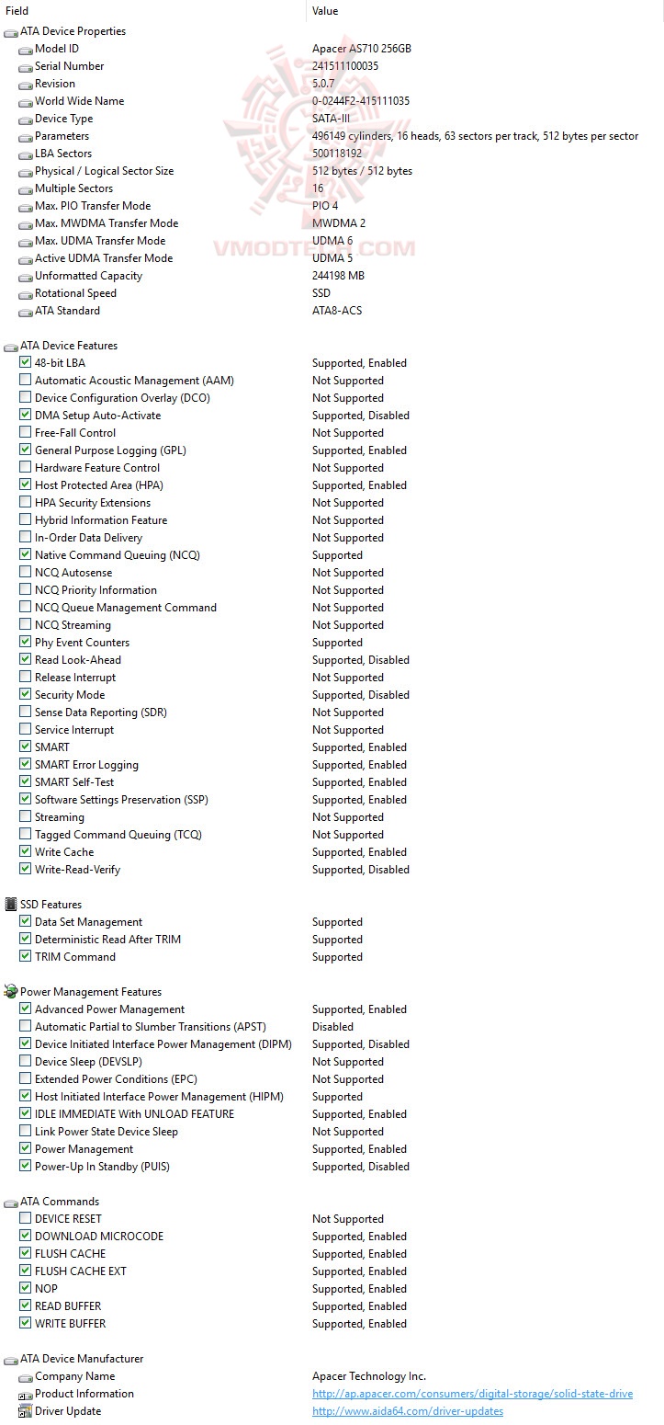This screenshot has width=664, height=1425.
Task: Select the Extended Power Conditions (EPC) row
Action: (116, 1079)
